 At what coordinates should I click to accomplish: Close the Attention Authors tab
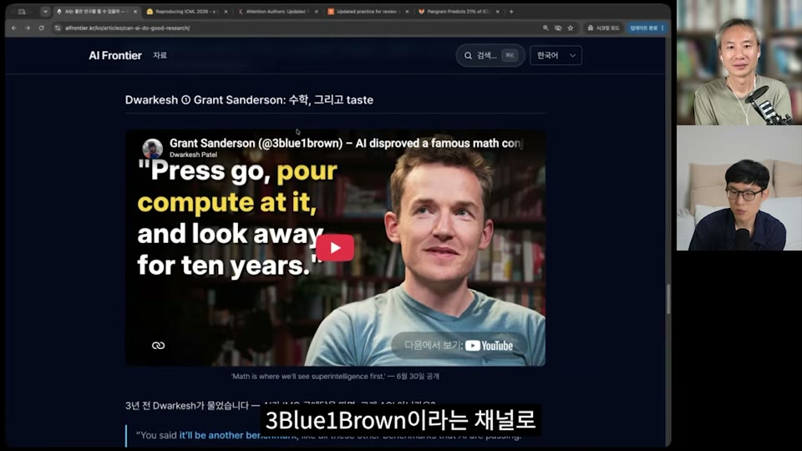(316, 11)
